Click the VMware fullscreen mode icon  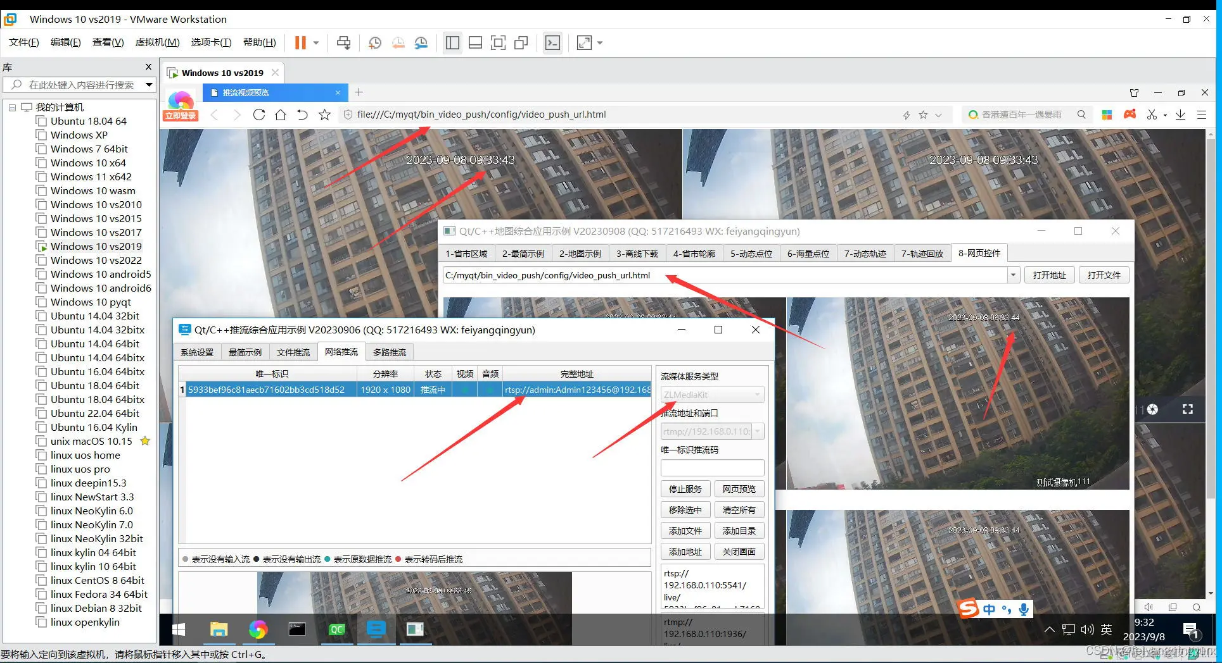click(499, 43)
